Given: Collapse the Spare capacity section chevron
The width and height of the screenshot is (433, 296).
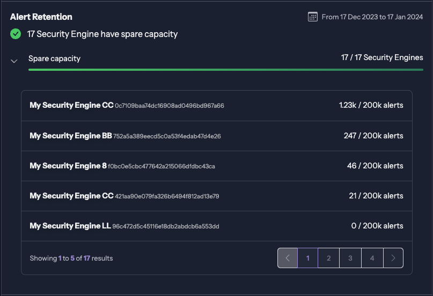Looking at the screenshot, I should tap(14, 61).
